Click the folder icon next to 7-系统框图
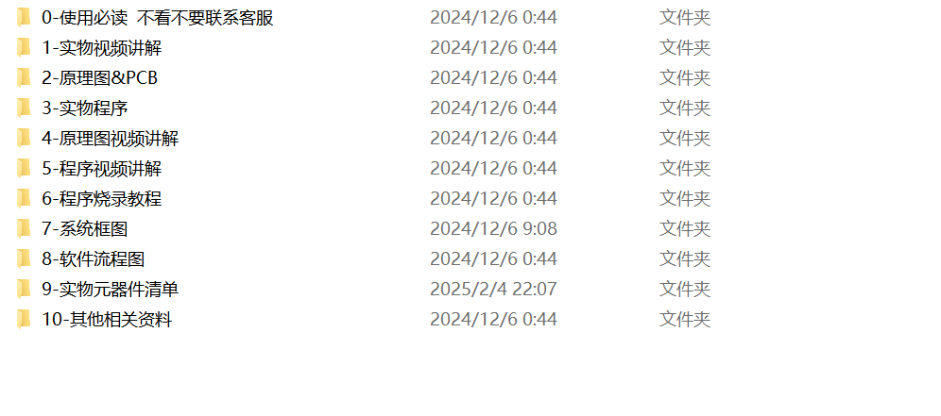Screen dimensions: 941x416 [x=24, y=229]
